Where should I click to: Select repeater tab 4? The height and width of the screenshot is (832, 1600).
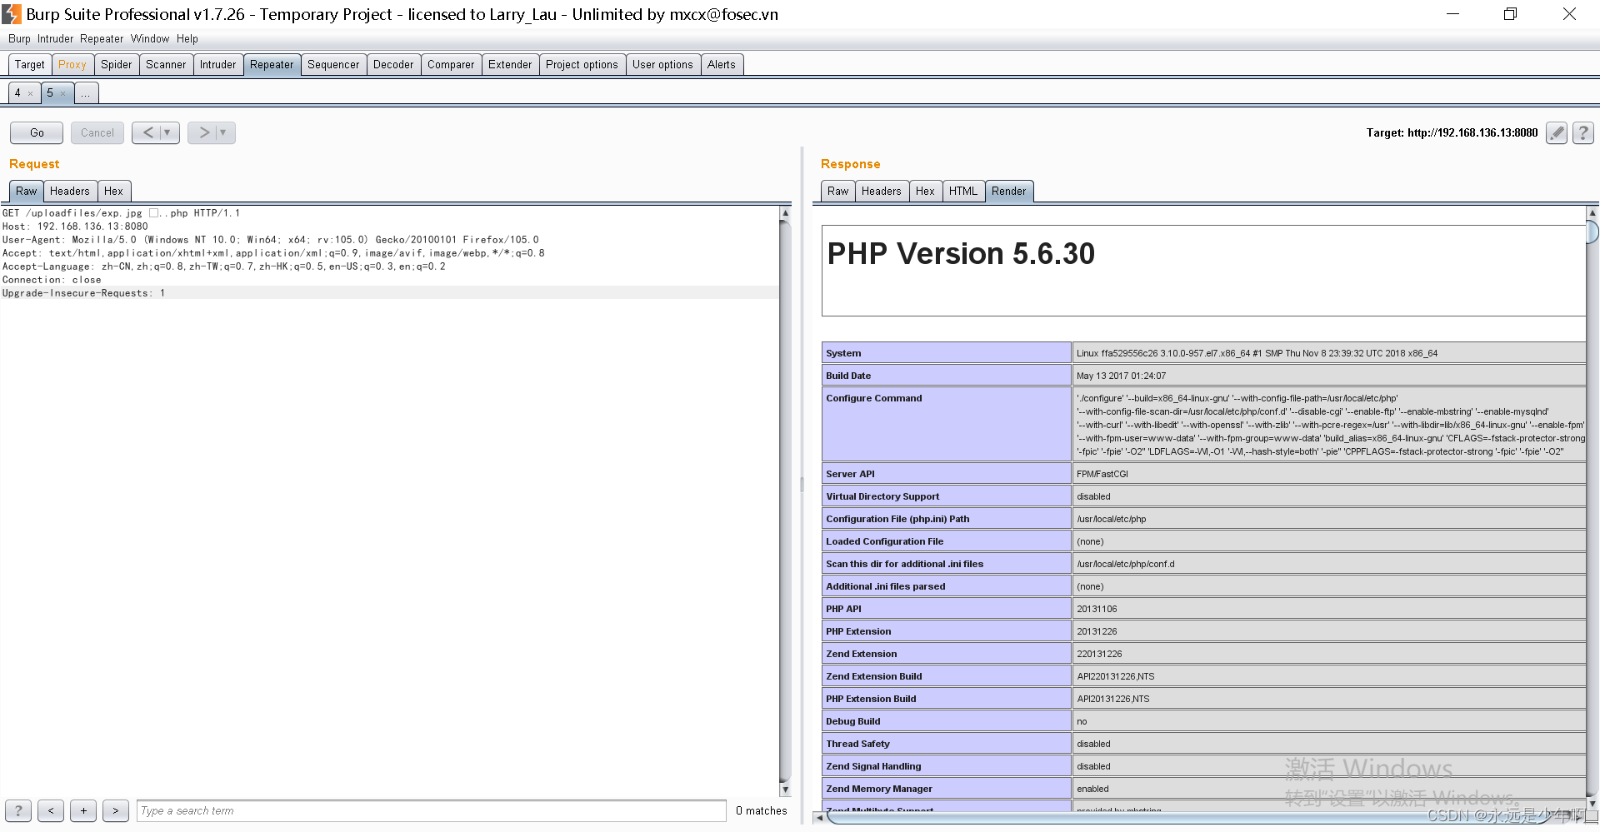17,93
